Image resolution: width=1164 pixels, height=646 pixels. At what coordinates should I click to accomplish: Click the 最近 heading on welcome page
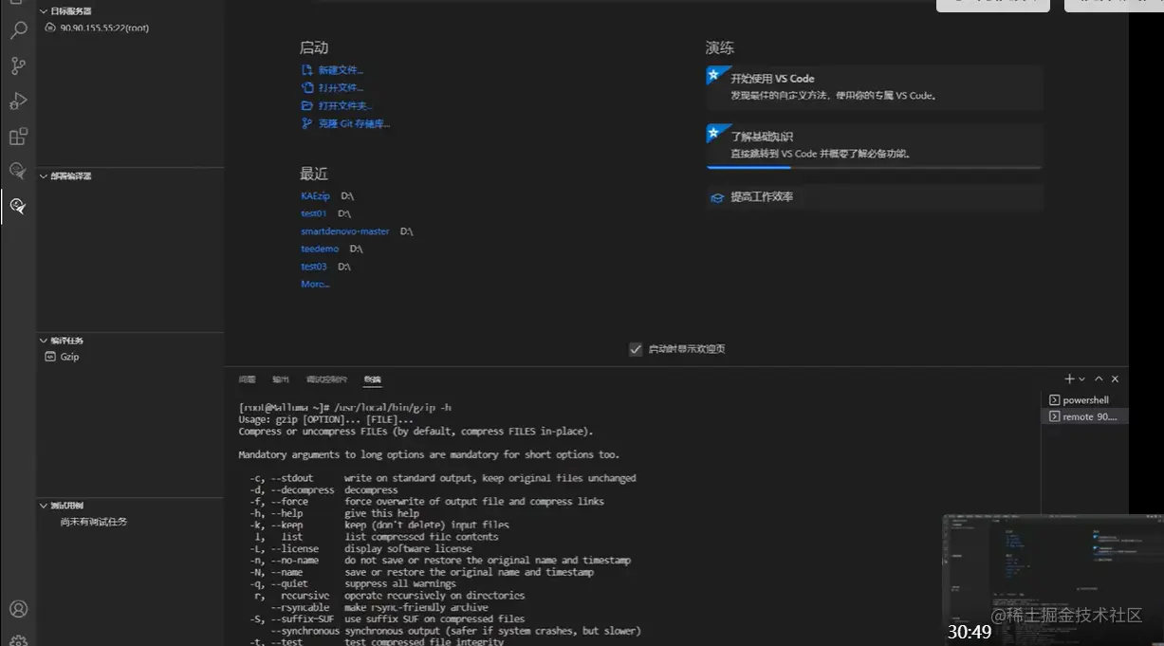click(x=314, y=174)
